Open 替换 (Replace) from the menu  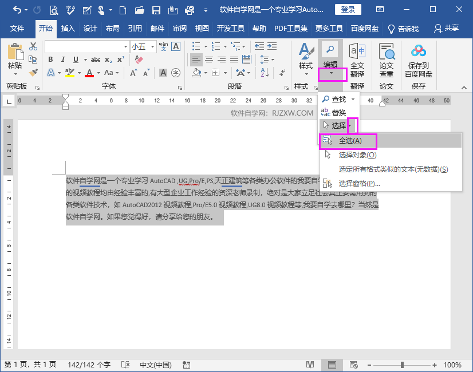tap(338, 112)
